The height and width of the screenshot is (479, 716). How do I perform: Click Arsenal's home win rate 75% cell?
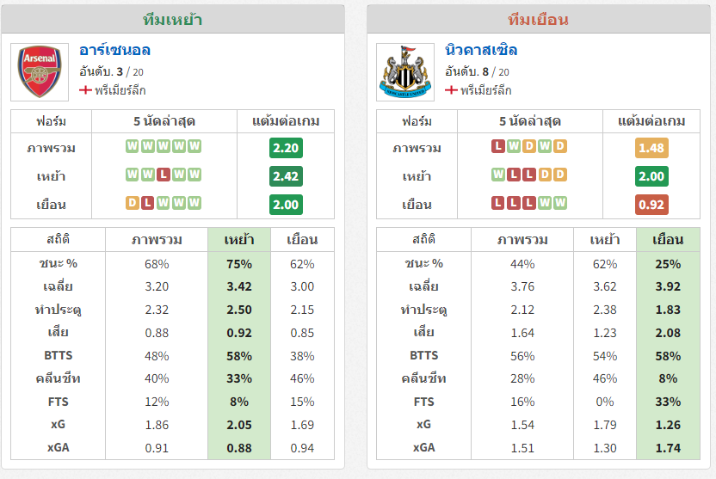[239, 264]
